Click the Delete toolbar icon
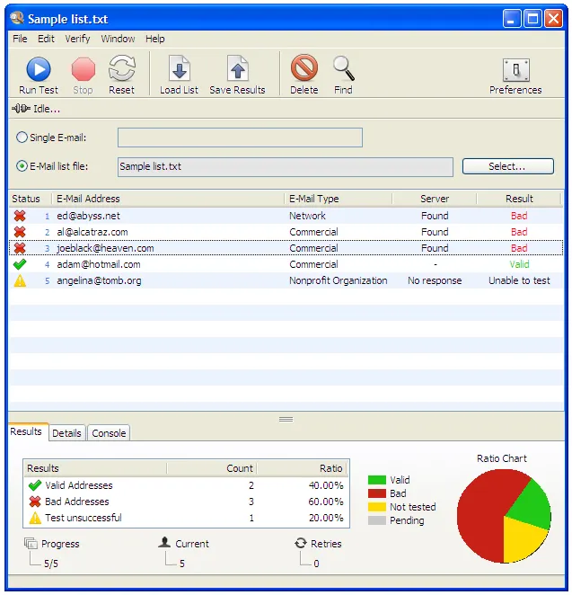 (x=304, y=69)
